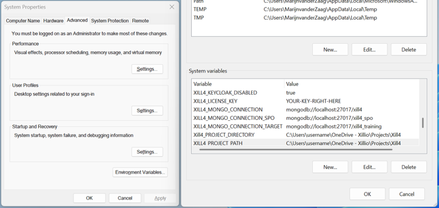This screenshot has width=439, height=208.
Task: Click the value true for KEYCLOAK_DISABLED
Action: (x=291, y=93)
